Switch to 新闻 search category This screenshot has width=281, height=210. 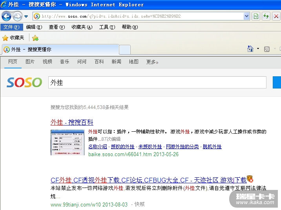[x=116, y=62]
